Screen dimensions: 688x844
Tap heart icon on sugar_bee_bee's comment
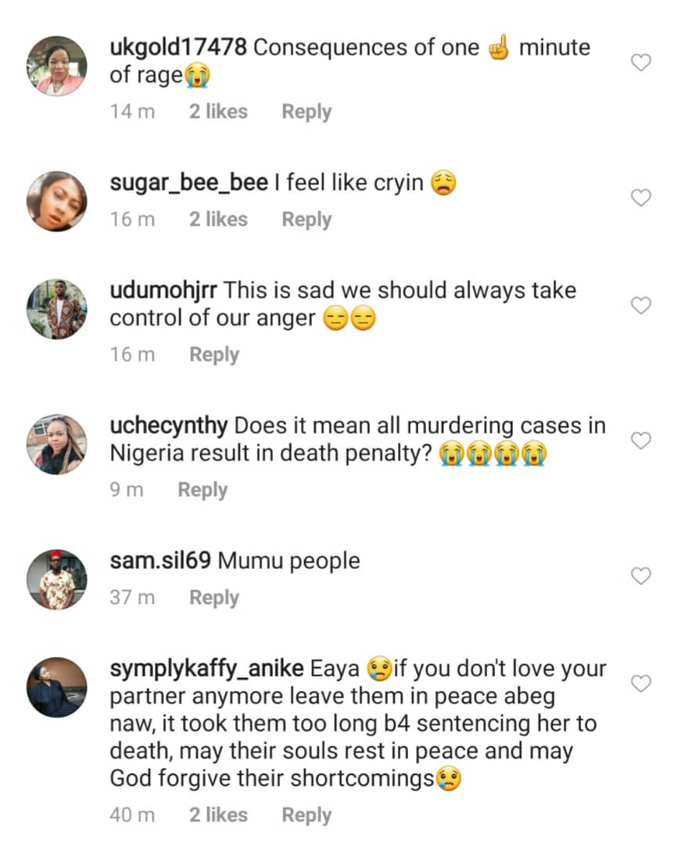[640, 198]
